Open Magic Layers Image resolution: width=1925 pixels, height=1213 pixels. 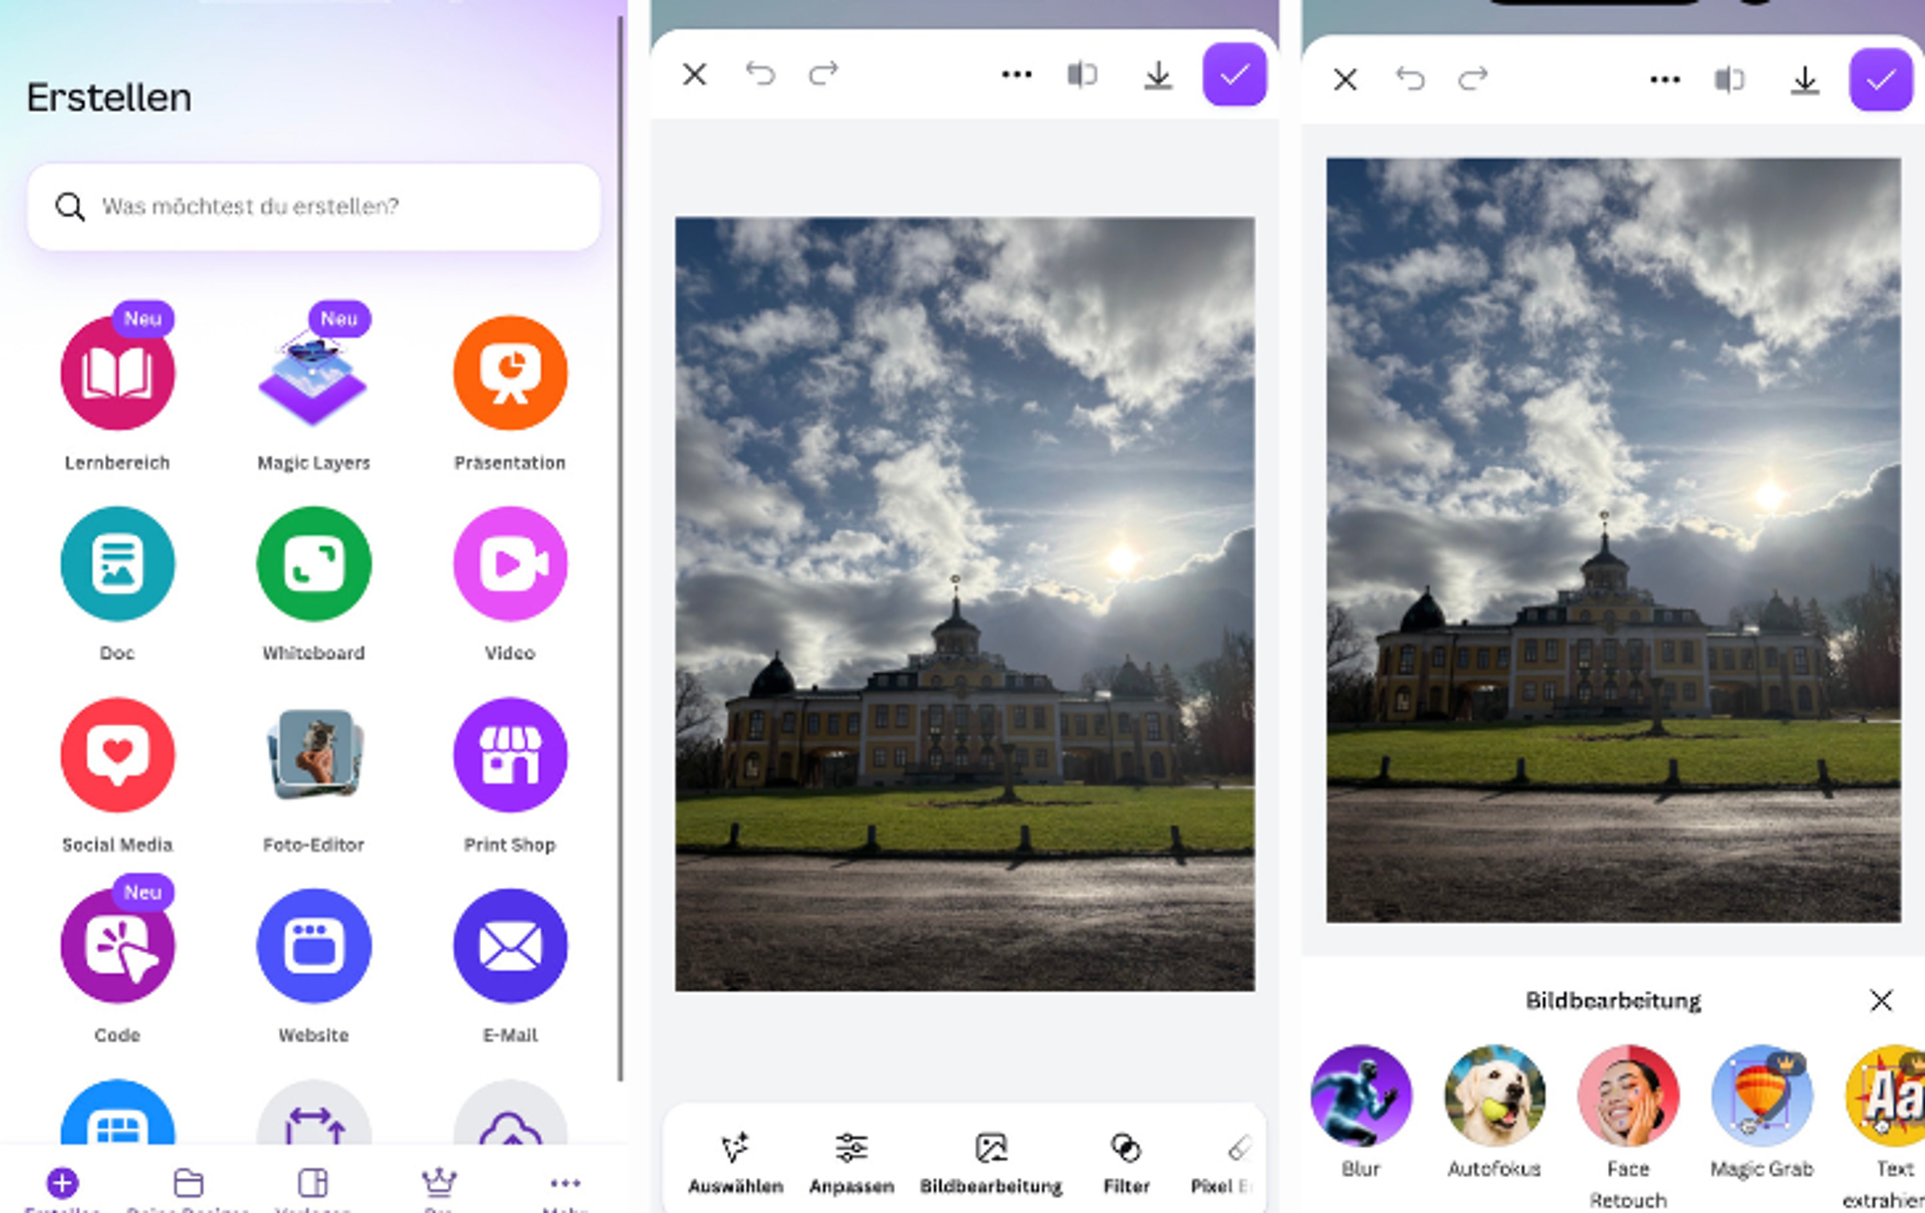click(x=313, y=373)
